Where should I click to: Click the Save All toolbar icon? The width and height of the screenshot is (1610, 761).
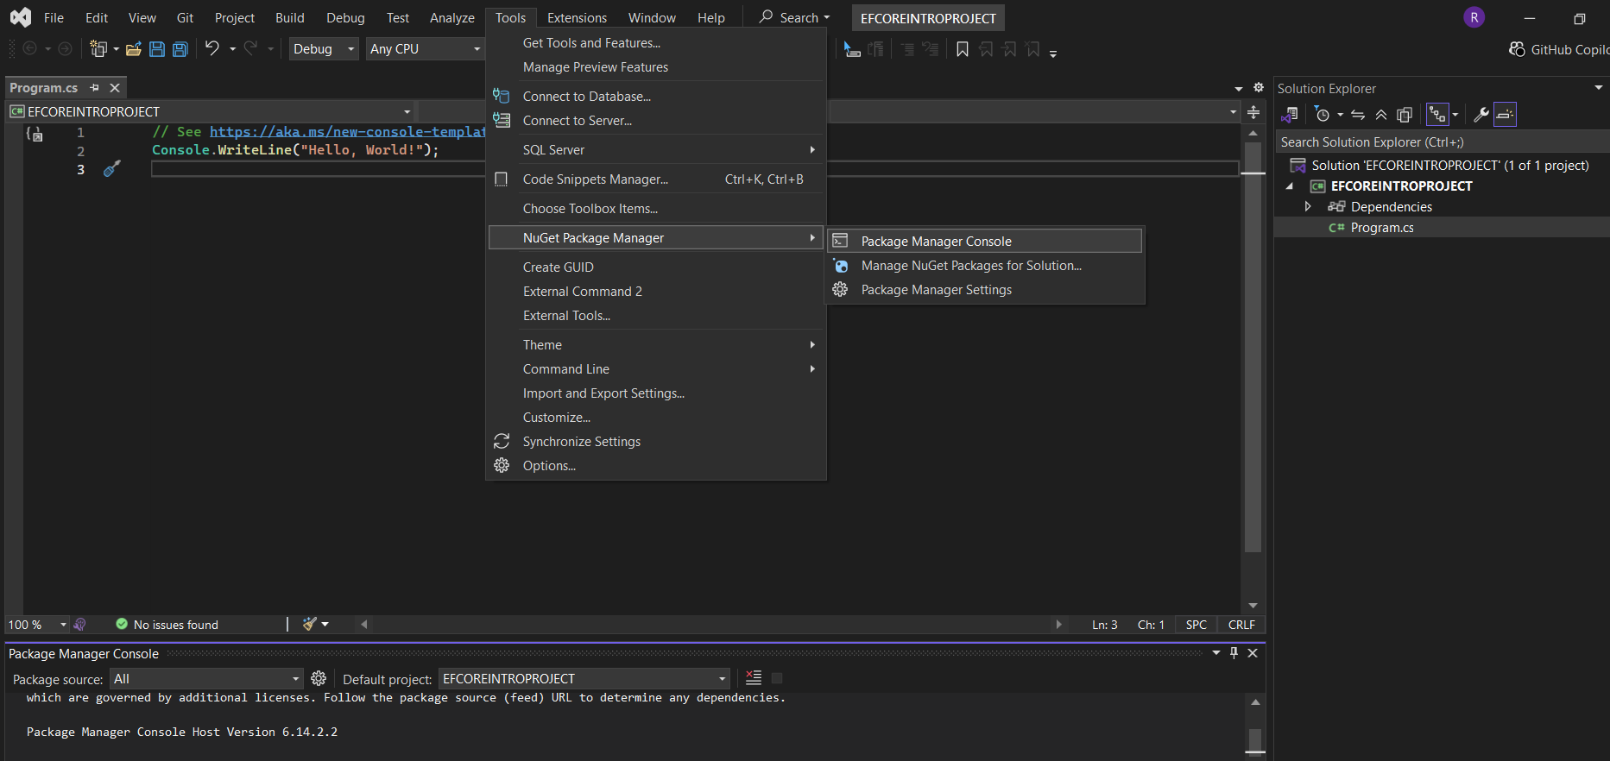click(x=180, y=49)
